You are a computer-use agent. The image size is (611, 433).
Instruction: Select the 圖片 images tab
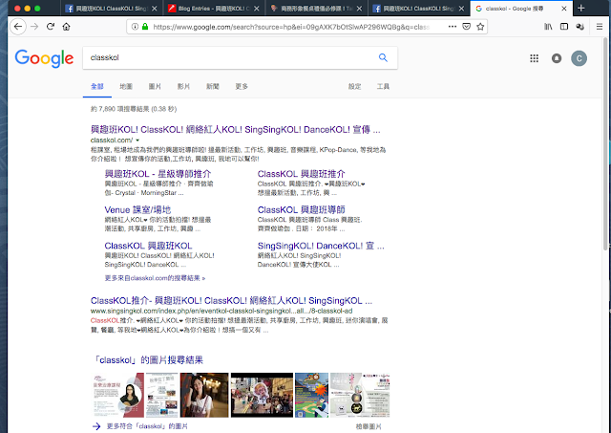155,87
